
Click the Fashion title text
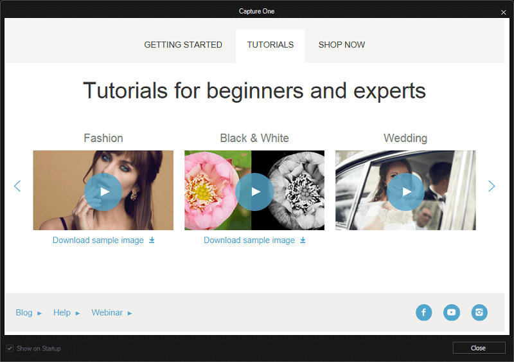pos(103,138)
